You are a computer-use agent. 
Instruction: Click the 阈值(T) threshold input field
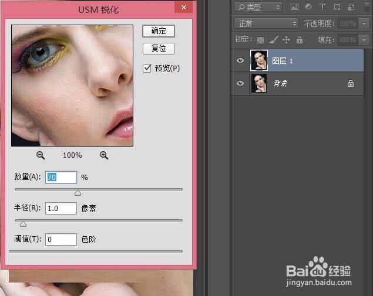61,239
